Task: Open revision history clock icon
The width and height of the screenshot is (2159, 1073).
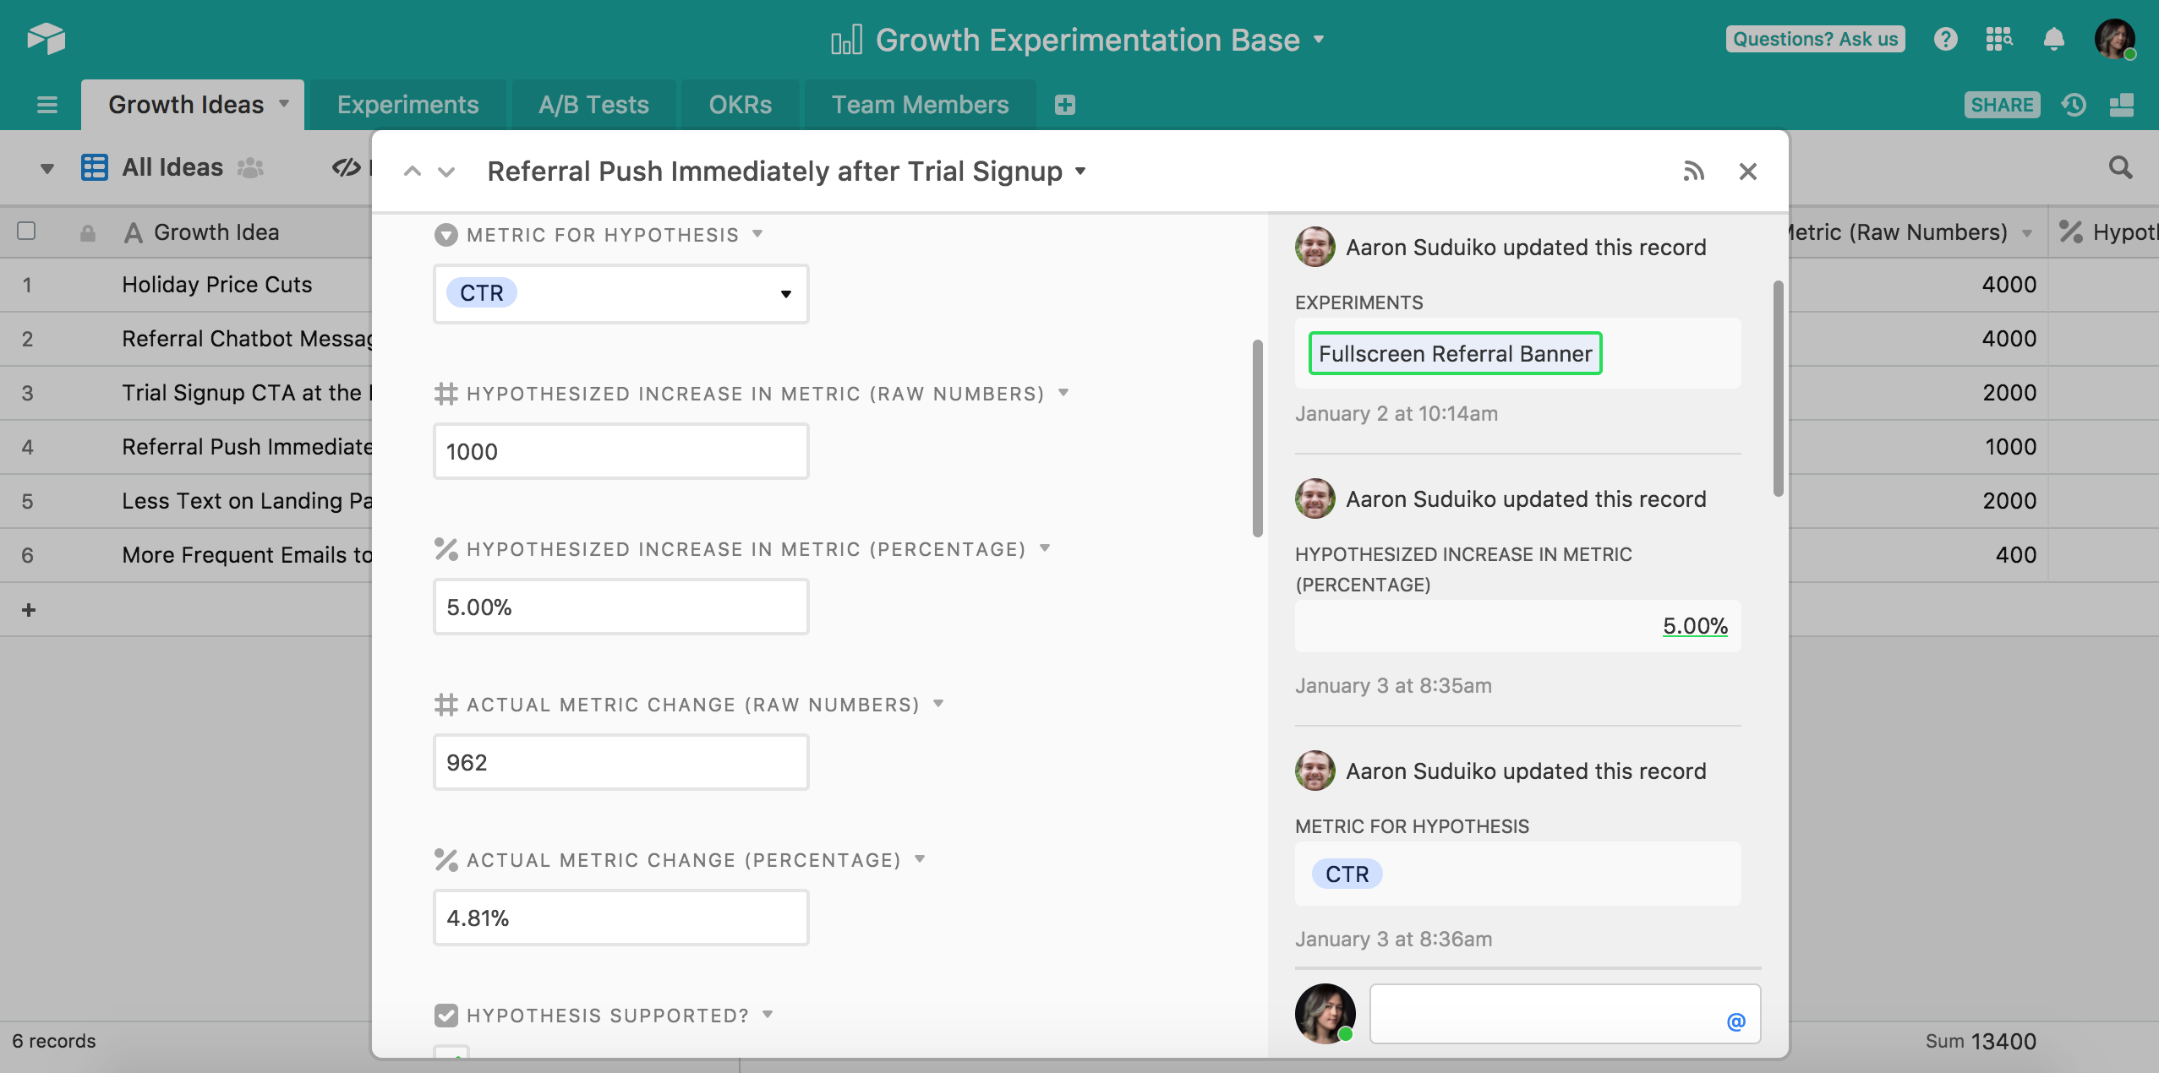Action: click(2074, 105)
